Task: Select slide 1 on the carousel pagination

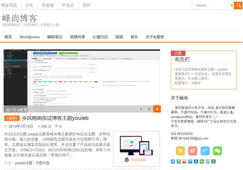Action: click(x=141, y=109)
